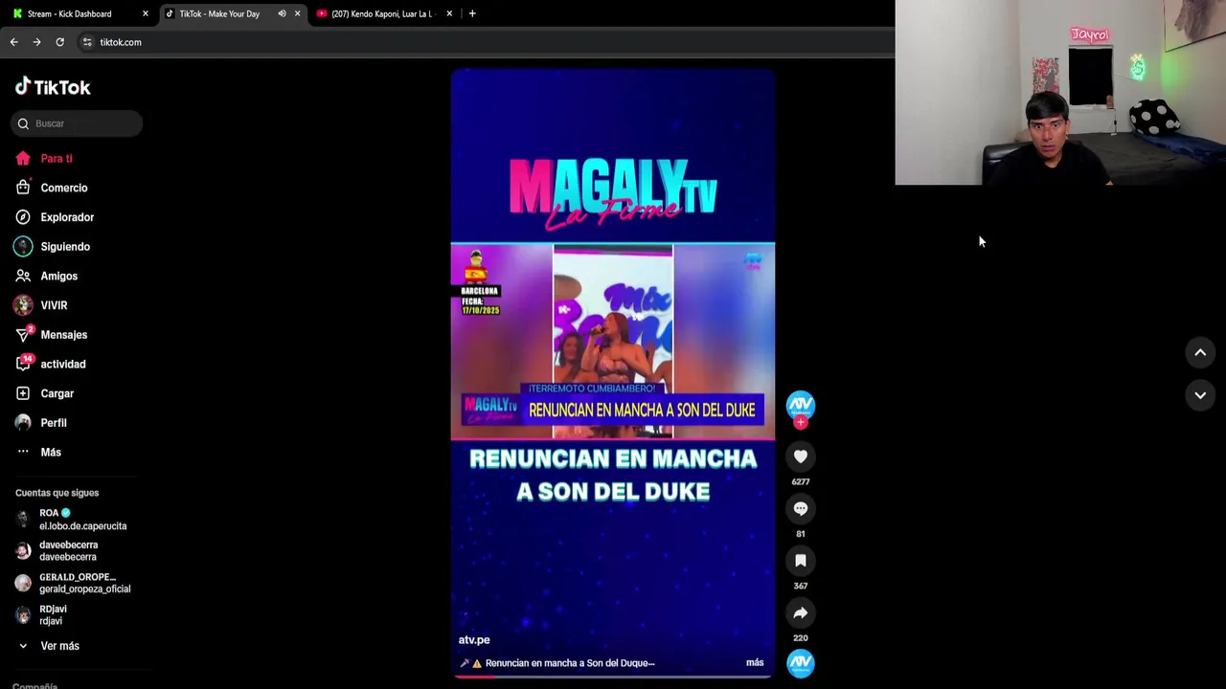
Task: Open the atv.pe creator name
Action: coord(474,640)
